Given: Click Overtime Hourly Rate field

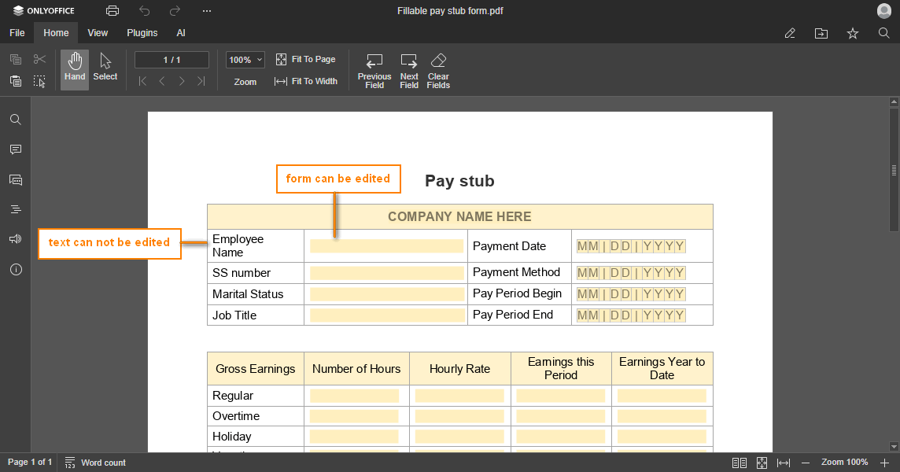Looking at the screenshot, I should pos(459,416).
